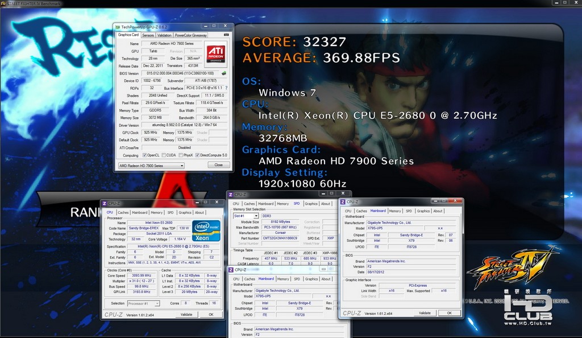Select the Graphics Card tab in GPU-Z
This screenshot has width=582, height=338.
[128, 35]
